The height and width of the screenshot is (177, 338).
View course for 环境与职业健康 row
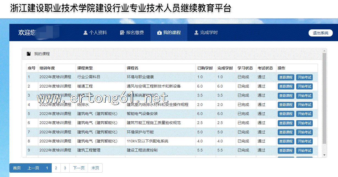pyautogui.click(x=286, y=77)
